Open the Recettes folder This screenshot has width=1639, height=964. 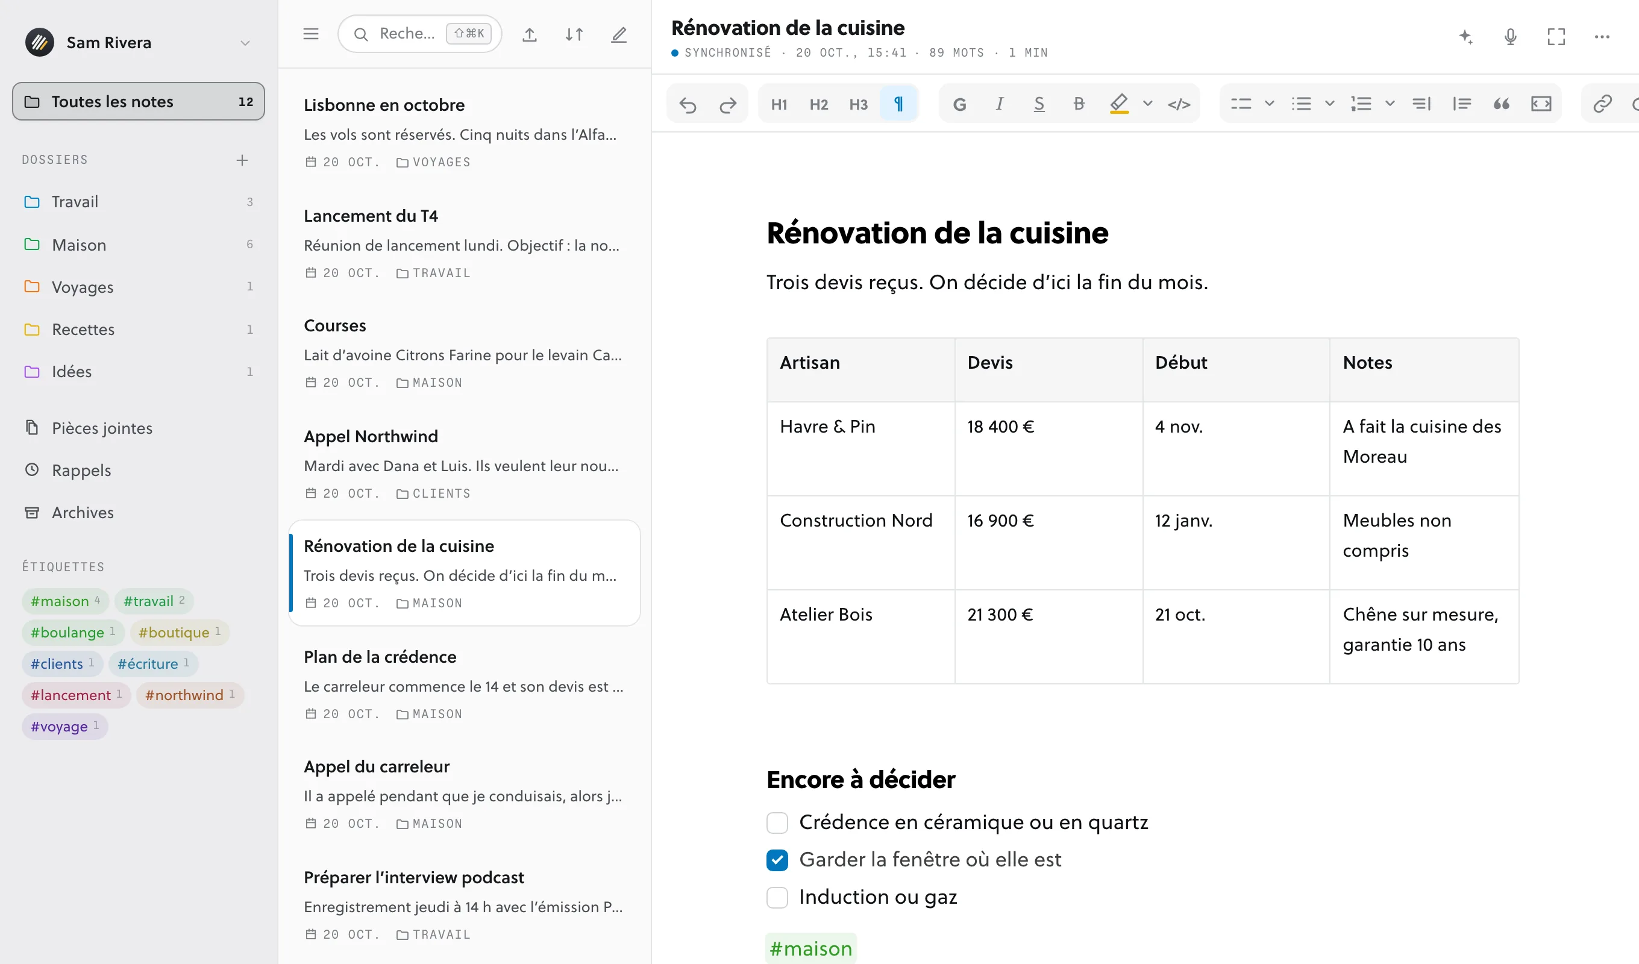coord(139,329)
